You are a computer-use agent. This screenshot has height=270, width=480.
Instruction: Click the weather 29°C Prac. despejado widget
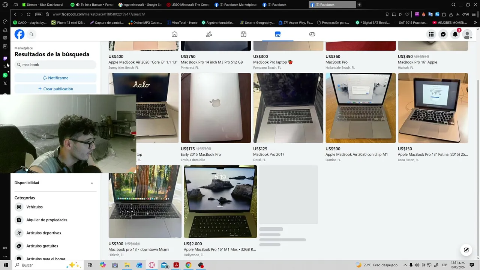tap(376, 265)
